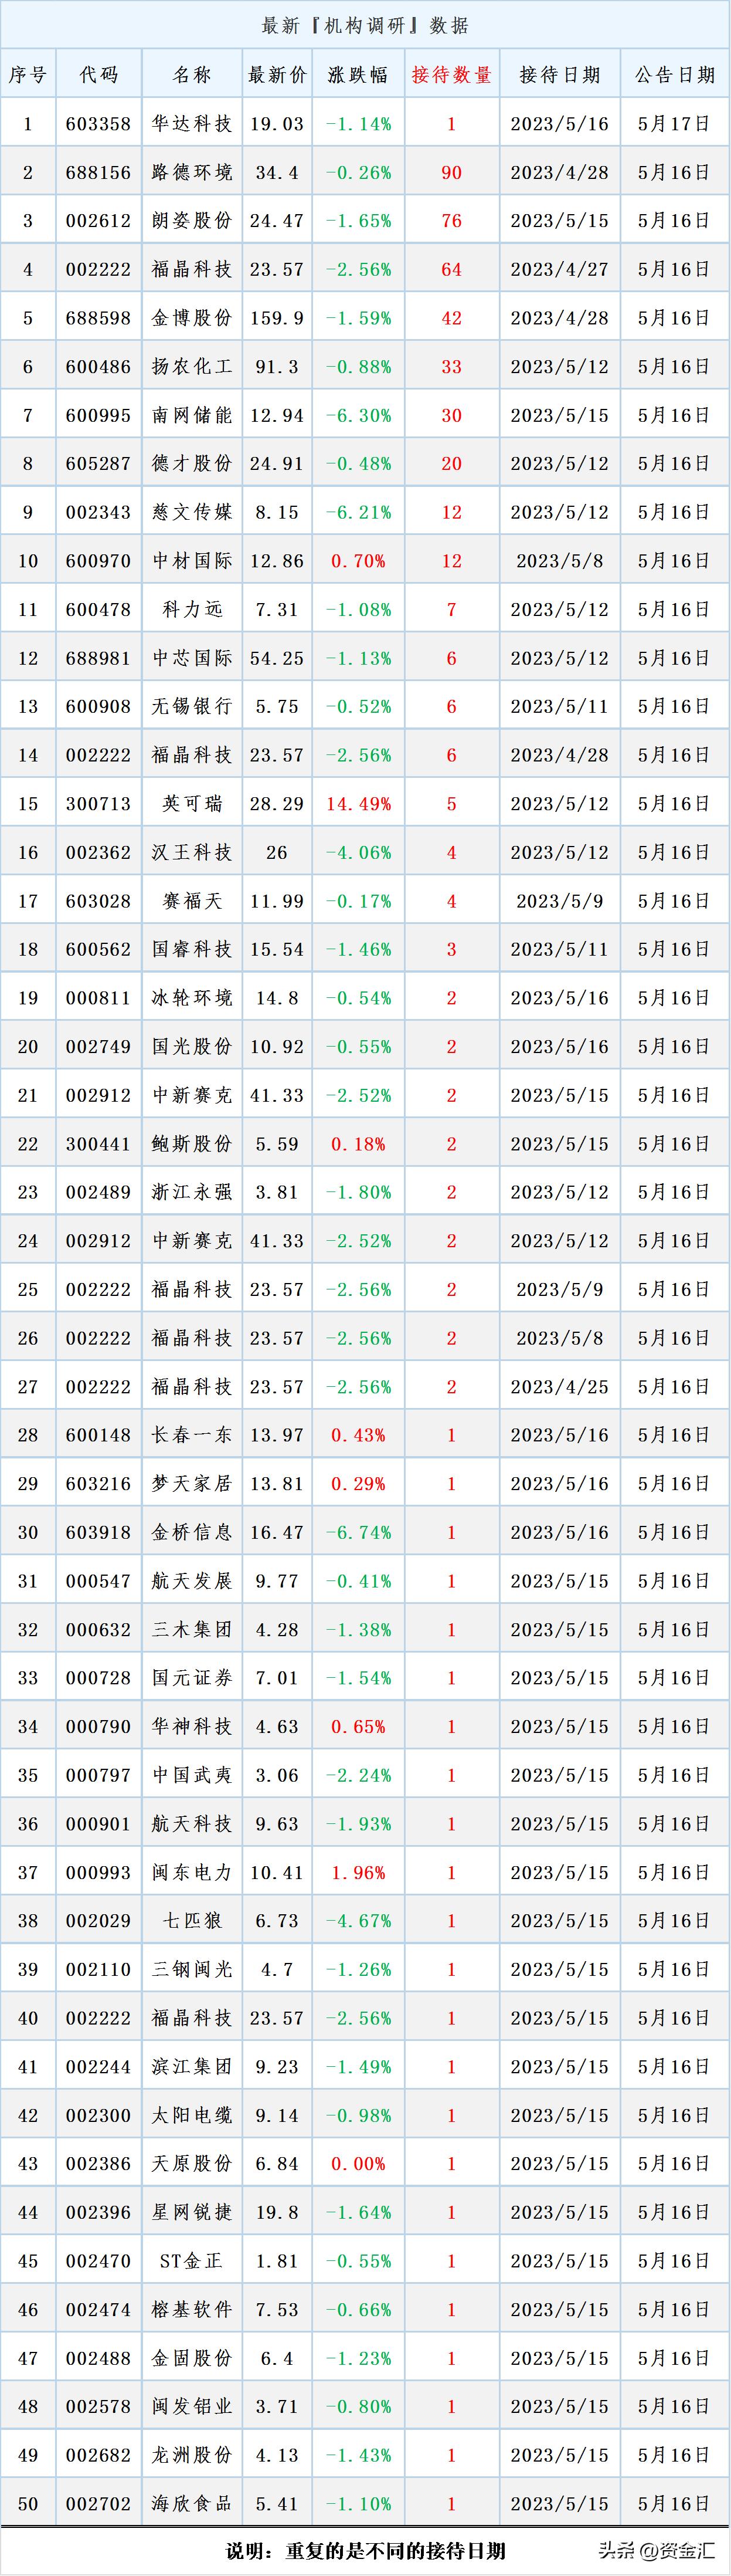Select stock name 梦天家居

pos(192,1484)
